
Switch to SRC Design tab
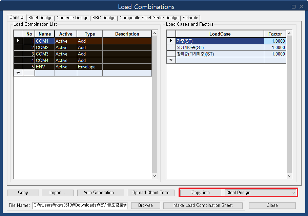point(104,18)
